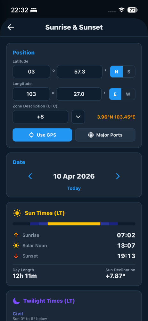The height and width of the screenshot is (321, 148).
Task: Tap the Today link
Action: click(74, 188)
